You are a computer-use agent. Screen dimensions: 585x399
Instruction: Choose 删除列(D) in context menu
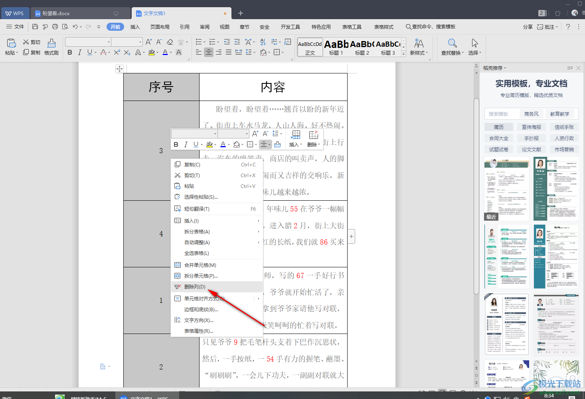tap(217, 287)
